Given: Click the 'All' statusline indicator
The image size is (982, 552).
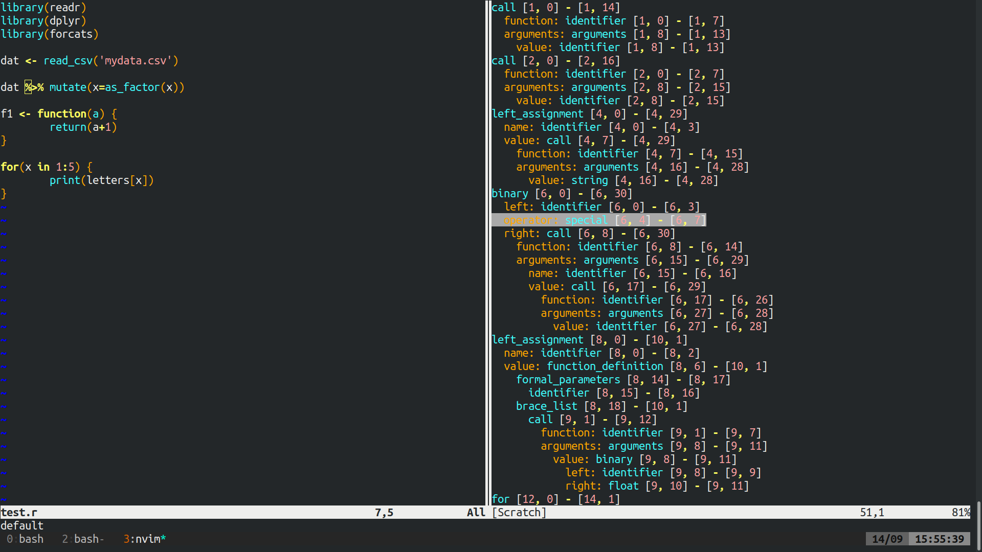Looking at the screenshot, I should point(475,512).
